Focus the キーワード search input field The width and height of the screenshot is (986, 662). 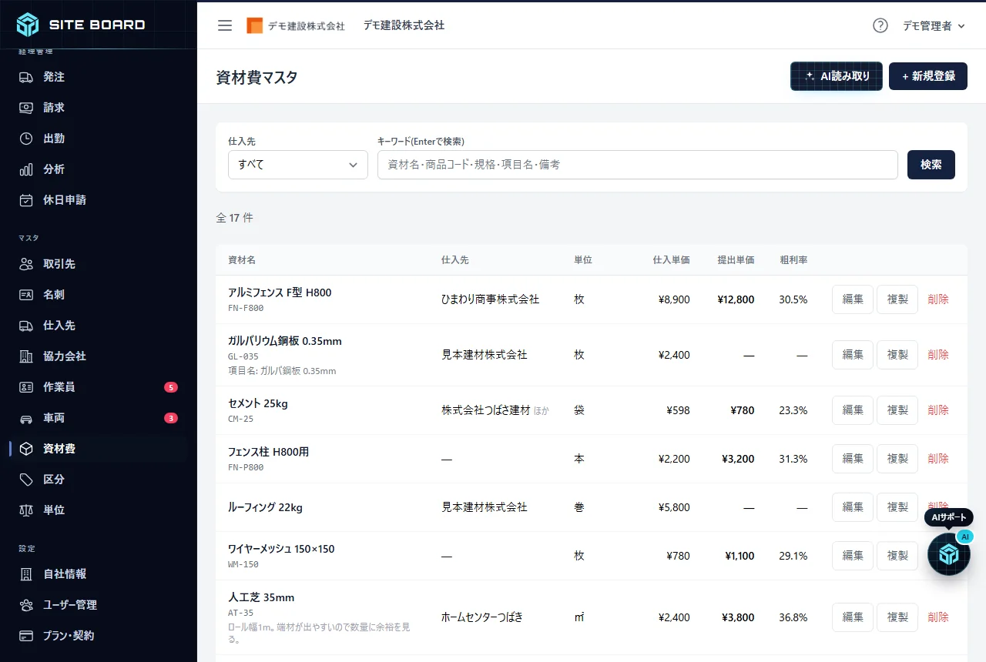[638, 165]
